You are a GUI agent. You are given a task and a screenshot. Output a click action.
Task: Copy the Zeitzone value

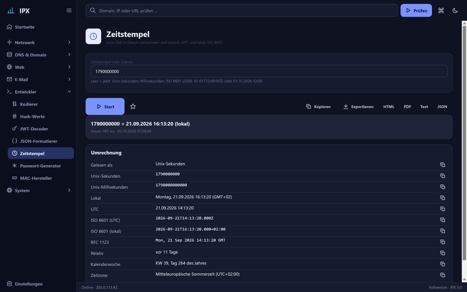coord(442,275)
